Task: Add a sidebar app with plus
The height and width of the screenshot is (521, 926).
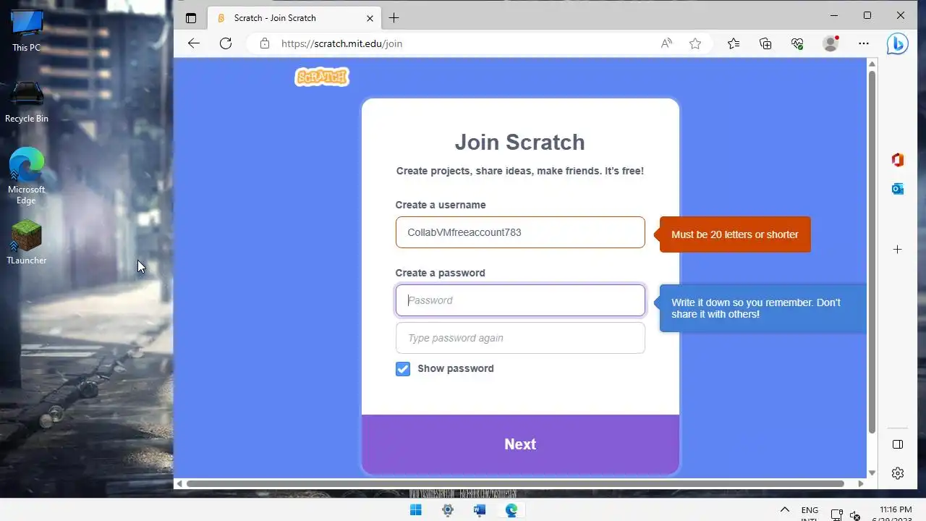Action: click(898, 250)
